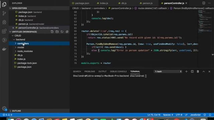Open the Source Control view
Screen dimensions: 214x120
click(4, 13)
